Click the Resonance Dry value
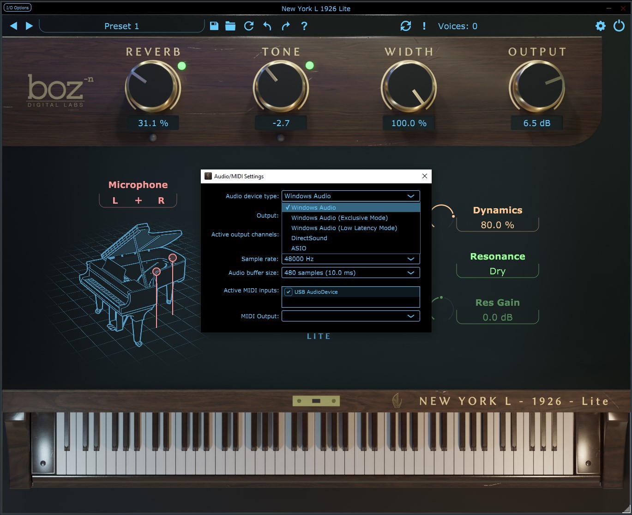Viewport: 632px width, 515px height. (497, 271)
